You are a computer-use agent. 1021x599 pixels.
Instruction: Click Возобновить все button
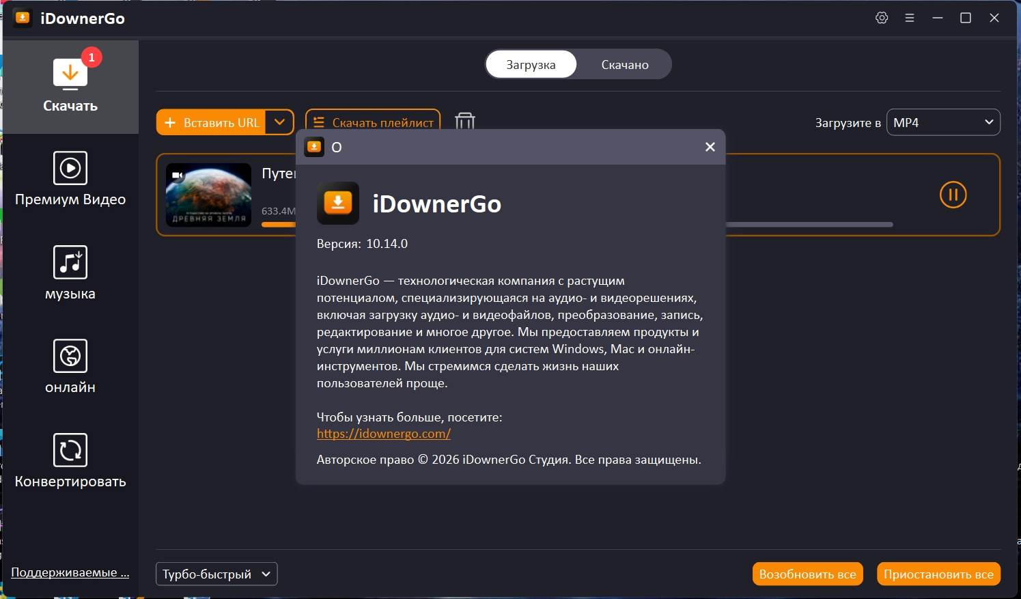click(808, 574)
